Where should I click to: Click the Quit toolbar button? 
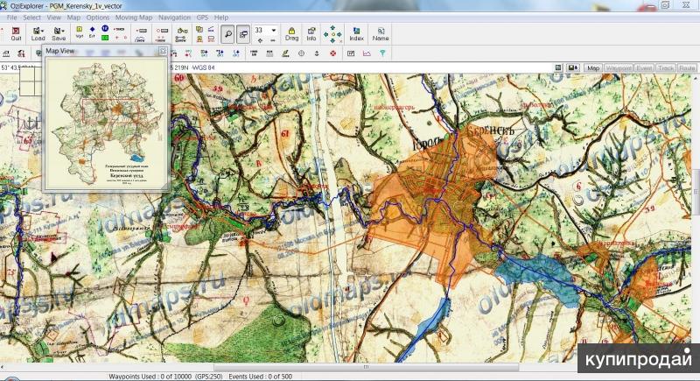16,34
